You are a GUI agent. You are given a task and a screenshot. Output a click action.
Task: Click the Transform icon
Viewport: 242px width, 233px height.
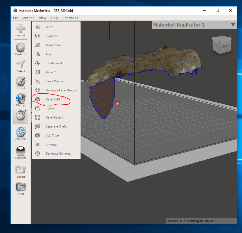point(38,45)
